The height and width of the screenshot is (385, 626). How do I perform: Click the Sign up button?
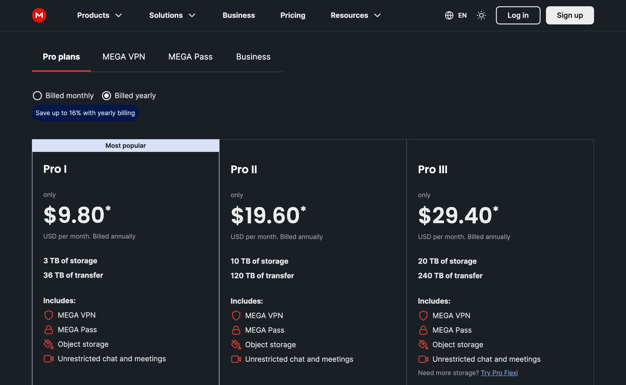(569, 15)
